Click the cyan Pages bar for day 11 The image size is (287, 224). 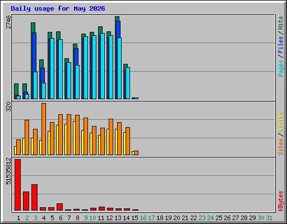coord(103,66)
